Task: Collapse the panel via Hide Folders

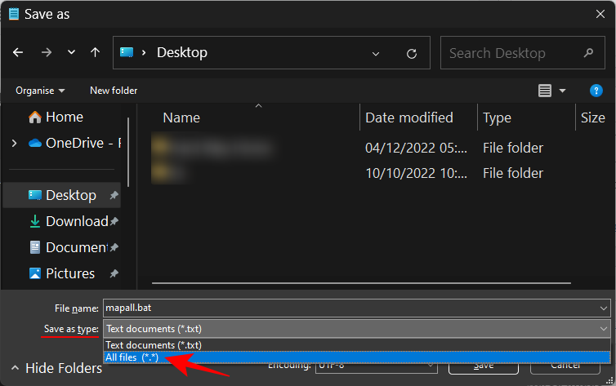Action: 57,368
